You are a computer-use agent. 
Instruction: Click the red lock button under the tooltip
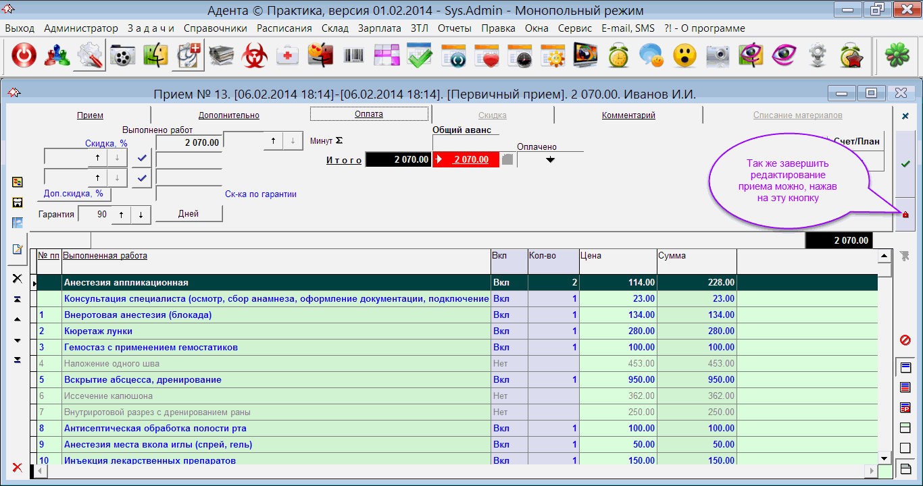905,215
